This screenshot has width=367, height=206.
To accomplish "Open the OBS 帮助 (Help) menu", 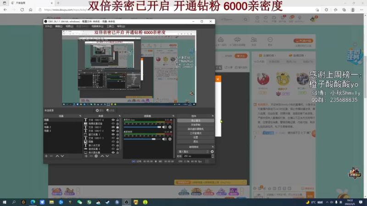I will tap(121, 27).
